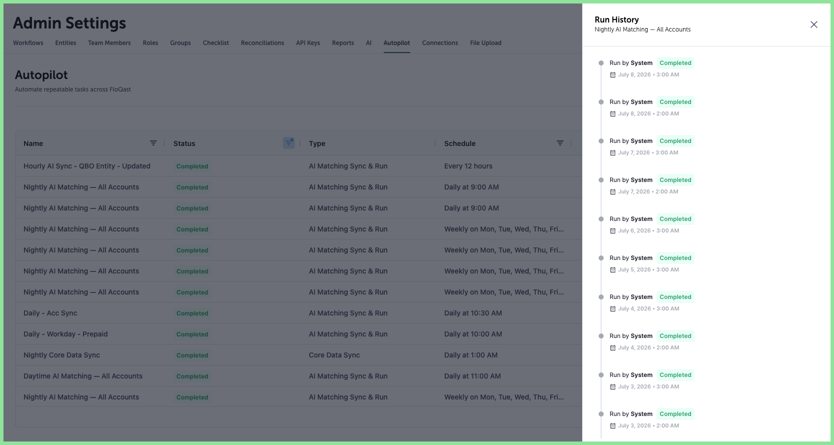
Task: Select the Nightly Core Data Sync row
Action: pyautogui.click(x=299, y=355)
